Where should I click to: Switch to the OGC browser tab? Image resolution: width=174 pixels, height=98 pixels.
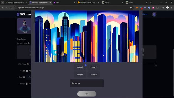tap(64, 2)
